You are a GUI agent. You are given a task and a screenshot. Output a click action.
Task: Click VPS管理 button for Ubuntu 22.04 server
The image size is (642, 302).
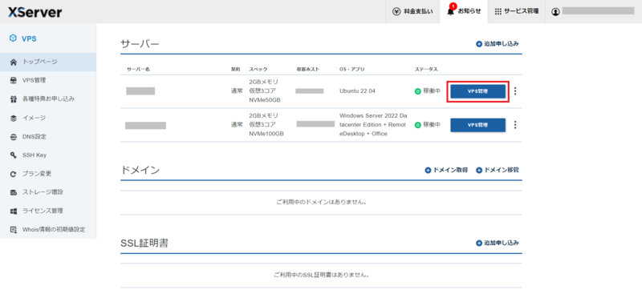477,91
